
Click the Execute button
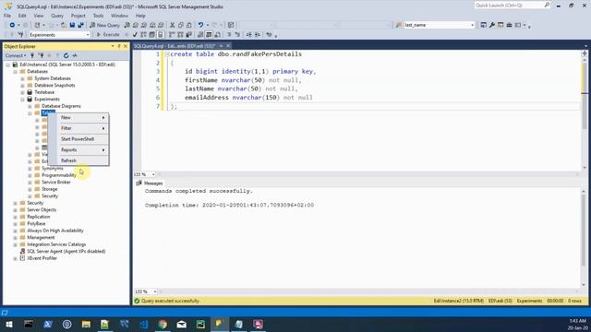pyautogui.click(x=108, y=35)
